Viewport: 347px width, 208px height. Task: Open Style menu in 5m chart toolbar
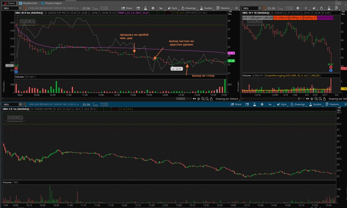[x=173, y=8]
